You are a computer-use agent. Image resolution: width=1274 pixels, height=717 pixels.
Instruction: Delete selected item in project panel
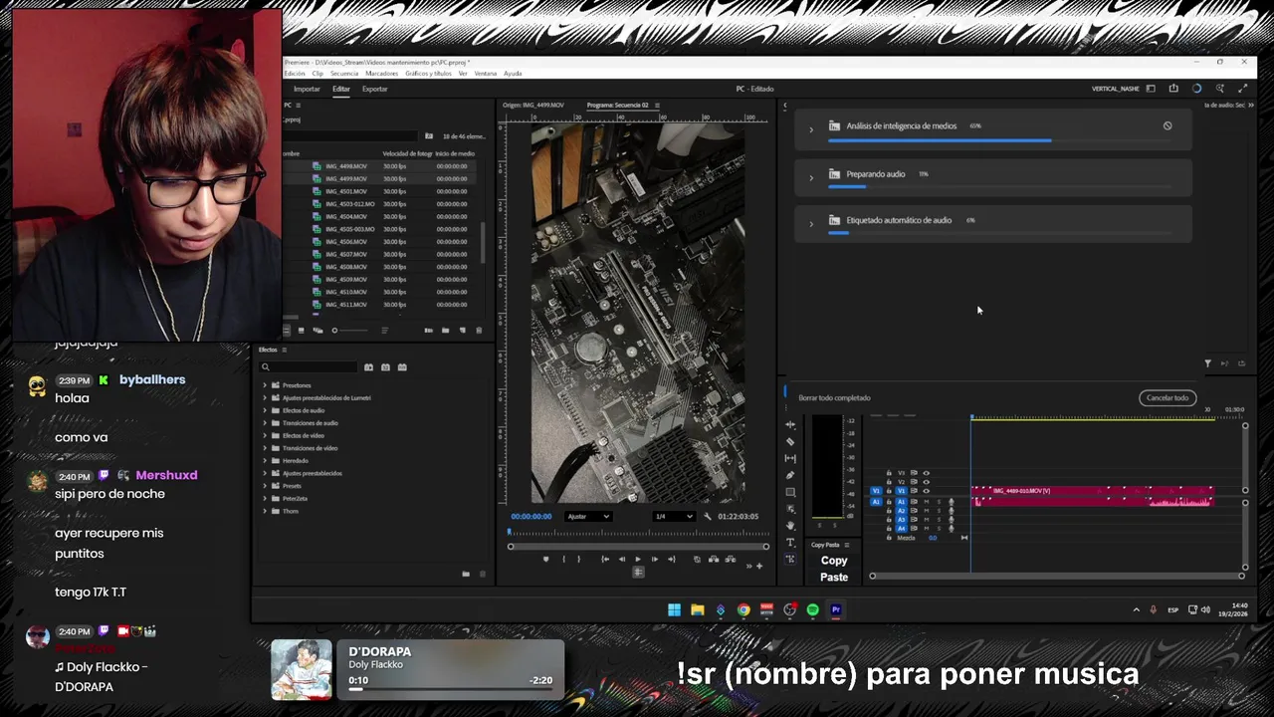[479, 331]
